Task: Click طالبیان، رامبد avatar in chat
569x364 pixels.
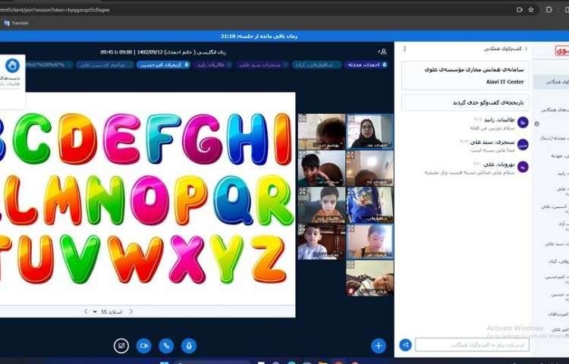Action: click(523, 123)
